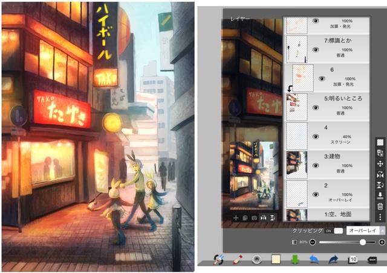Click the BACK button in bottom toolbar
The image size is (387, 273).
click(x=372, y=260)
